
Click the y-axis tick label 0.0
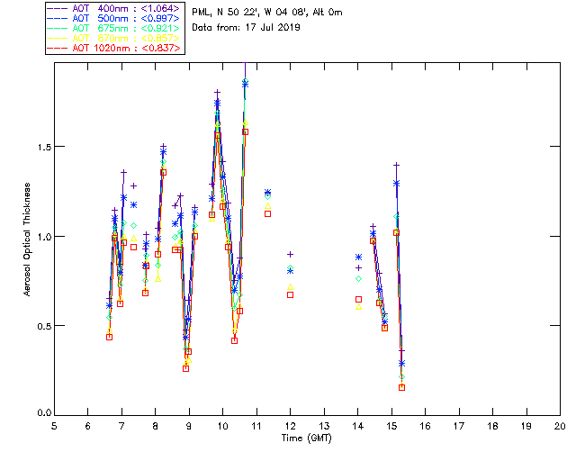pos(44,413)
